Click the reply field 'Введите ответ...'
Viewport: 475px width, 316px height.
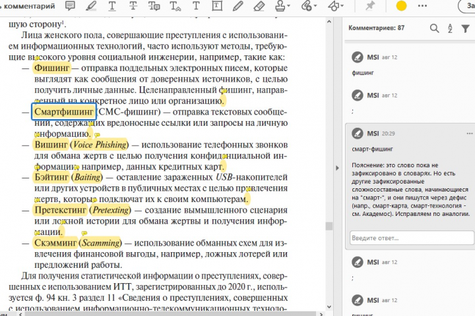tap(412, 238)
